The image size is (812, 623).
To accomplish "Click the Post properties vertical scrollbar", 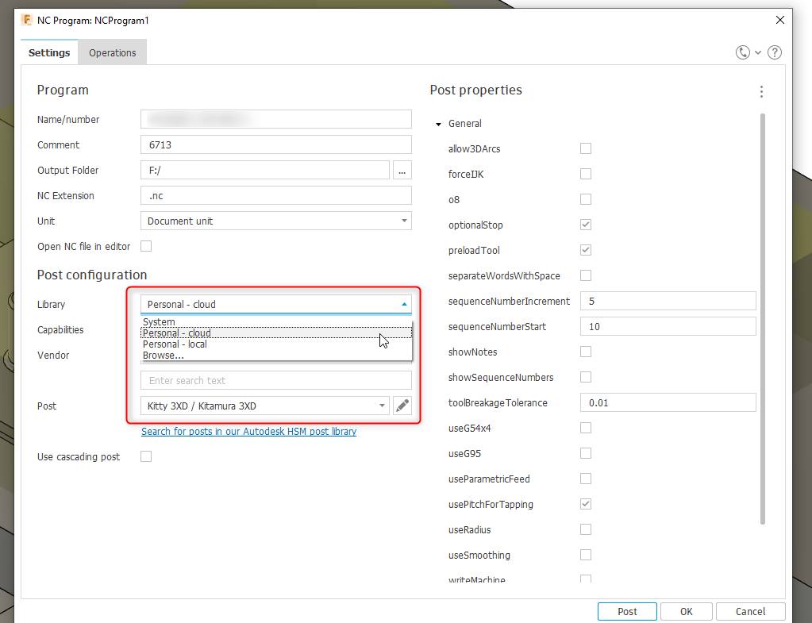I will [762, 319].
